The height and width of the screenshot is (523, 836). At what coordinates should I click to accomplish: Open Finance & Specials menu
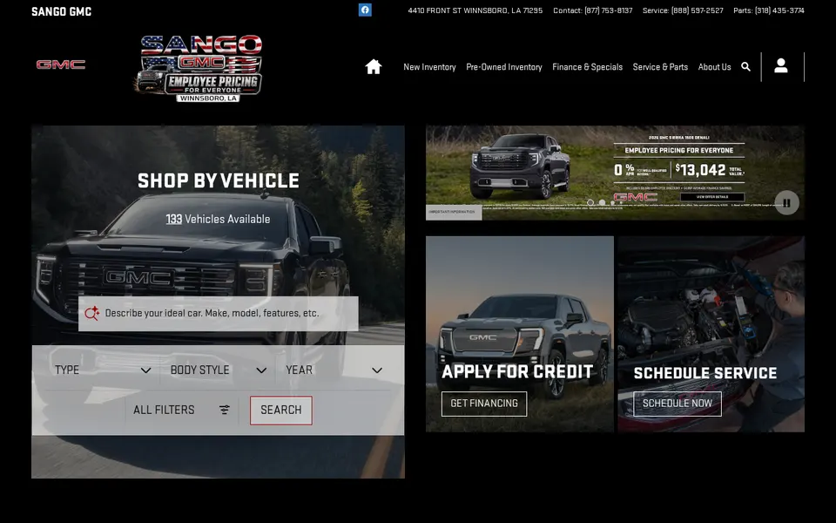[x=588, y=67]
